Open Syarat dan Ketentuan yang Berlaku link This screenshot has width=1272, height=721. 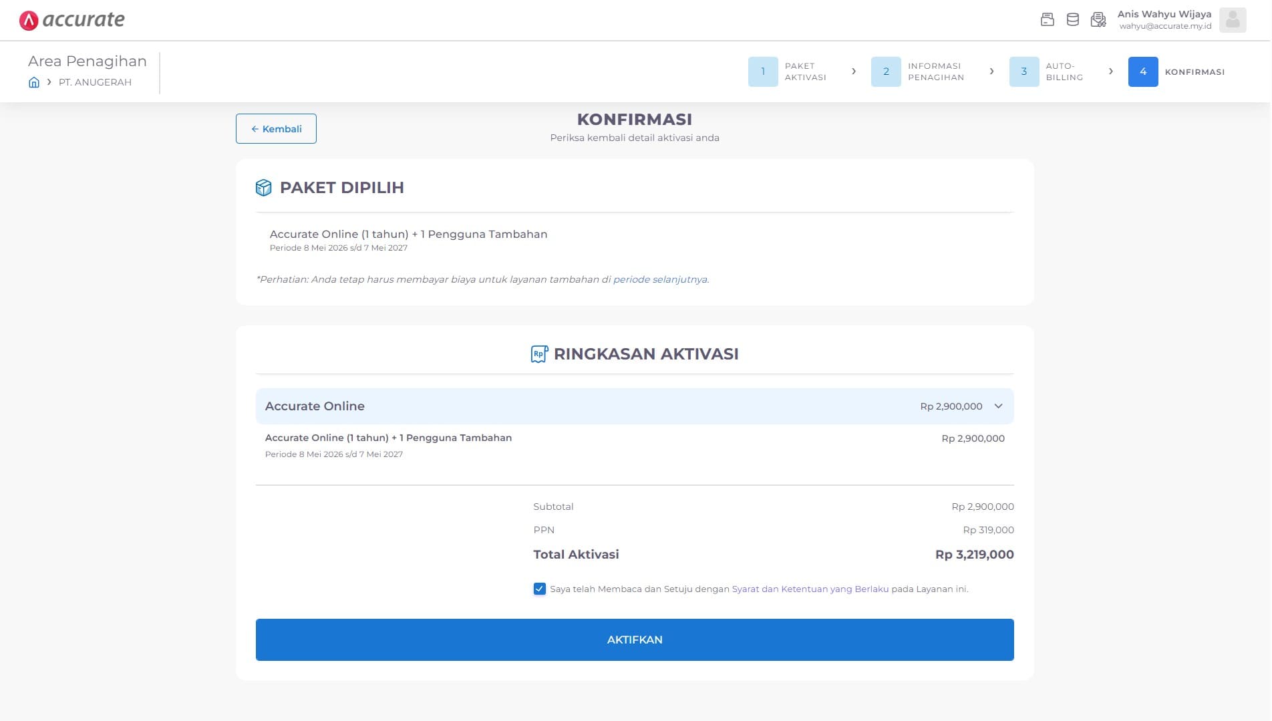point(810,589)
